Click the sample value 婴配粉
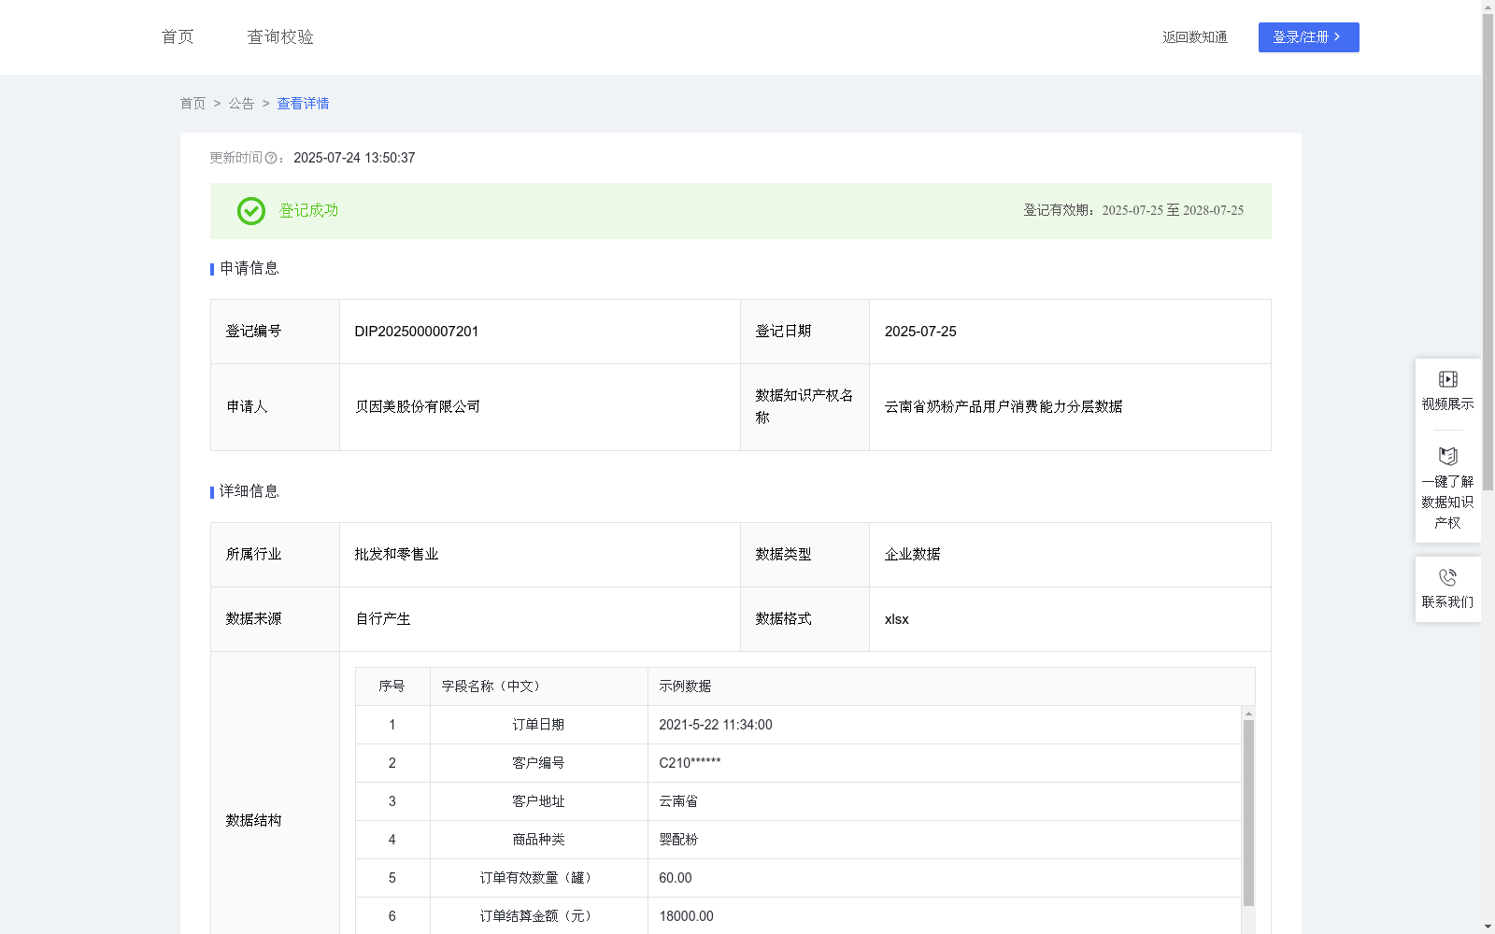1495x934 pixels. click(x=678, y=840)
